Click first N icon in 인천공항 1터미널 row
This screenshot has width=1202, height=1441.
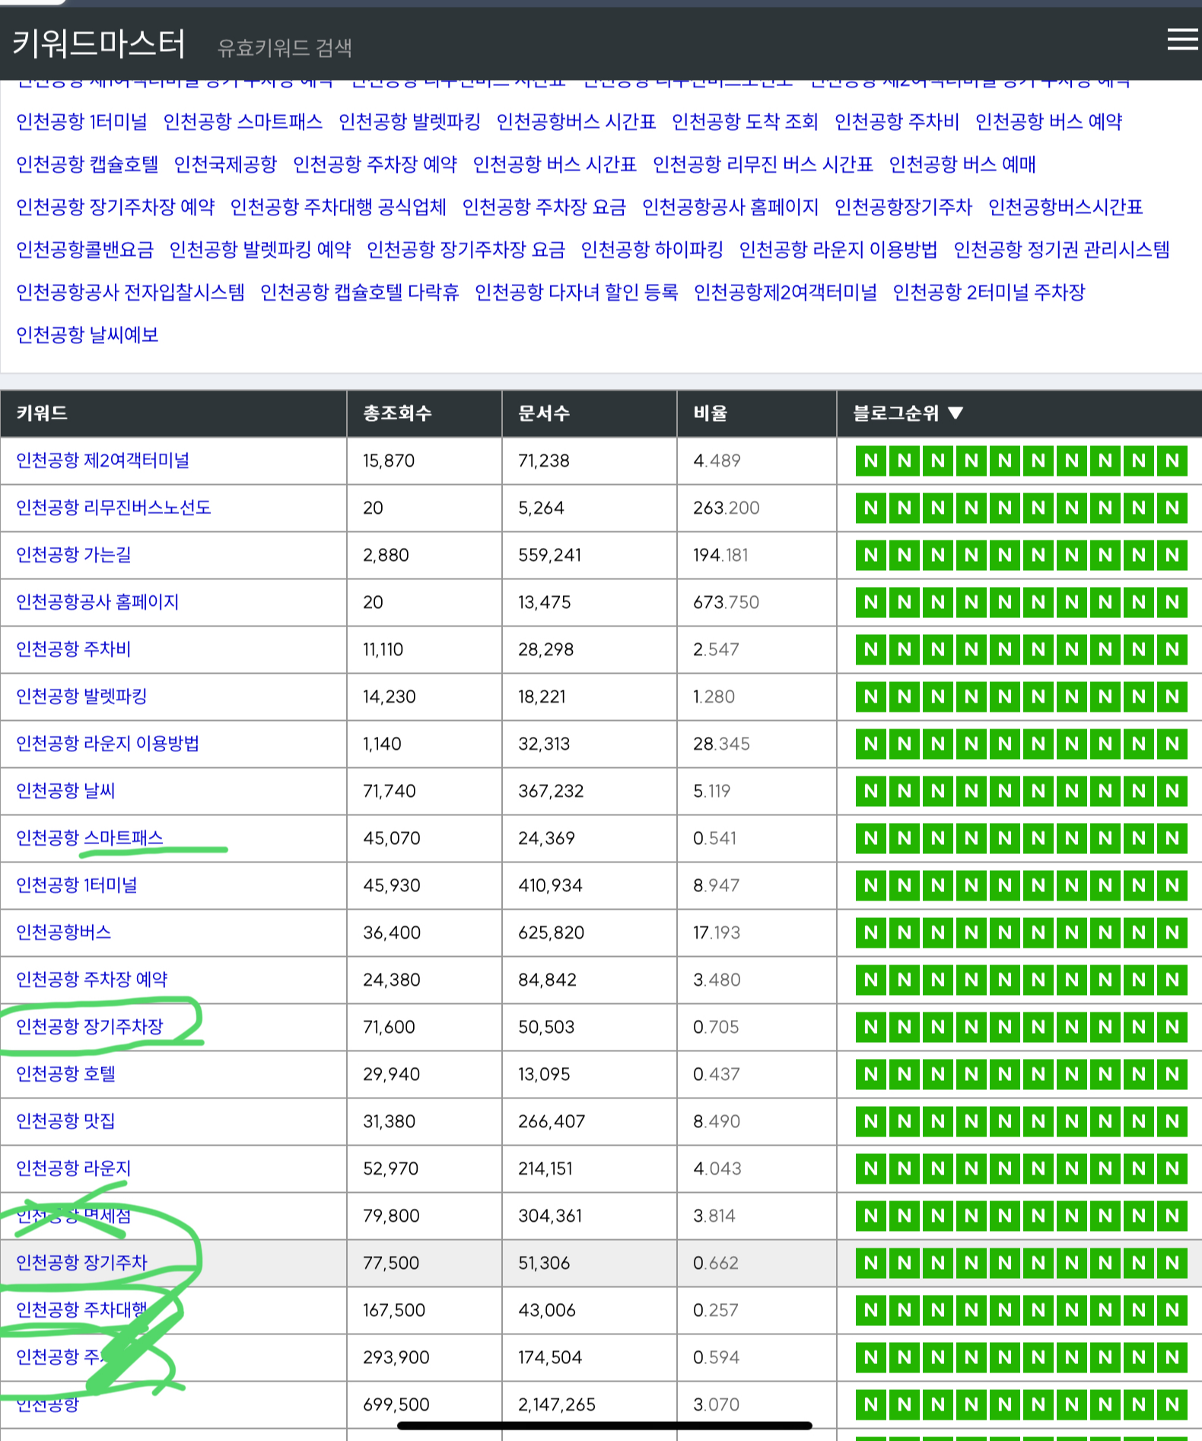point(871,885)
